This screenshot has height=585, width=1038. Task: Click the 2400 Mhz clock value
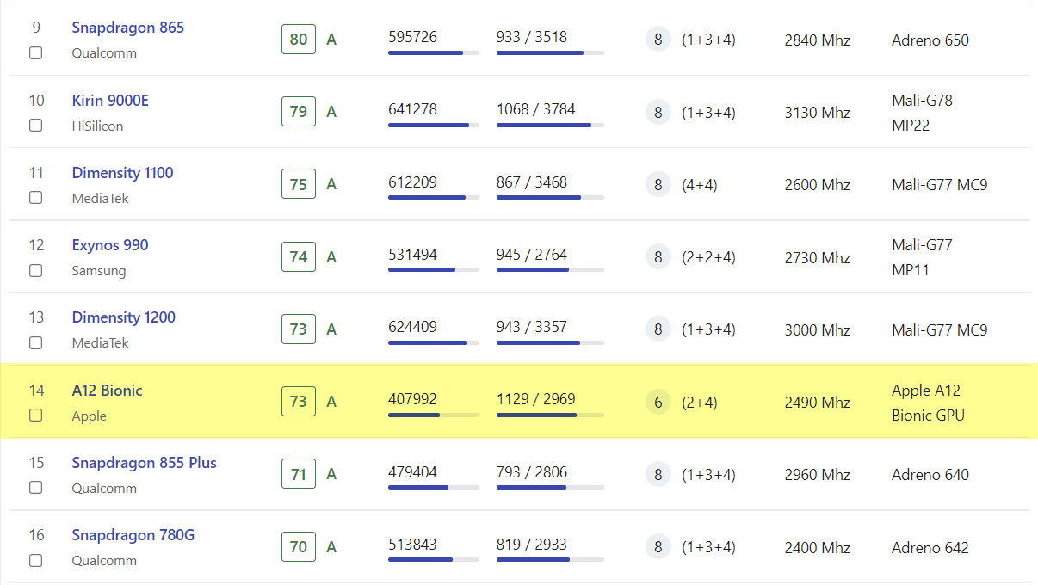tap(818, 547)
